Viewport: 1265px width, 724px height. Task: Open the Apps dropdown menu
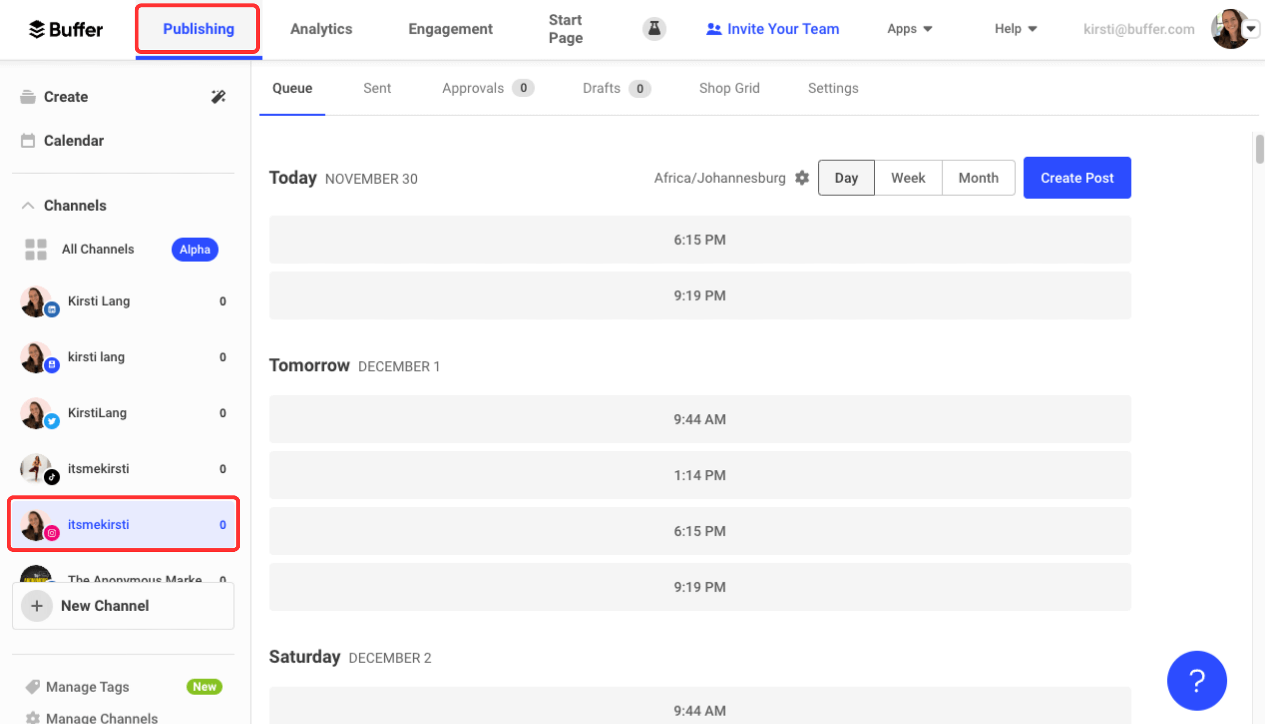(x=910, y=28)
